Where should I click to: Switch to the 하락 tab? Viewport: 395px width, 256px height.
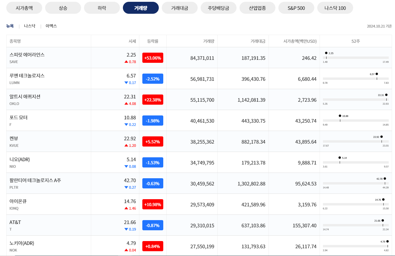(102, 8)
